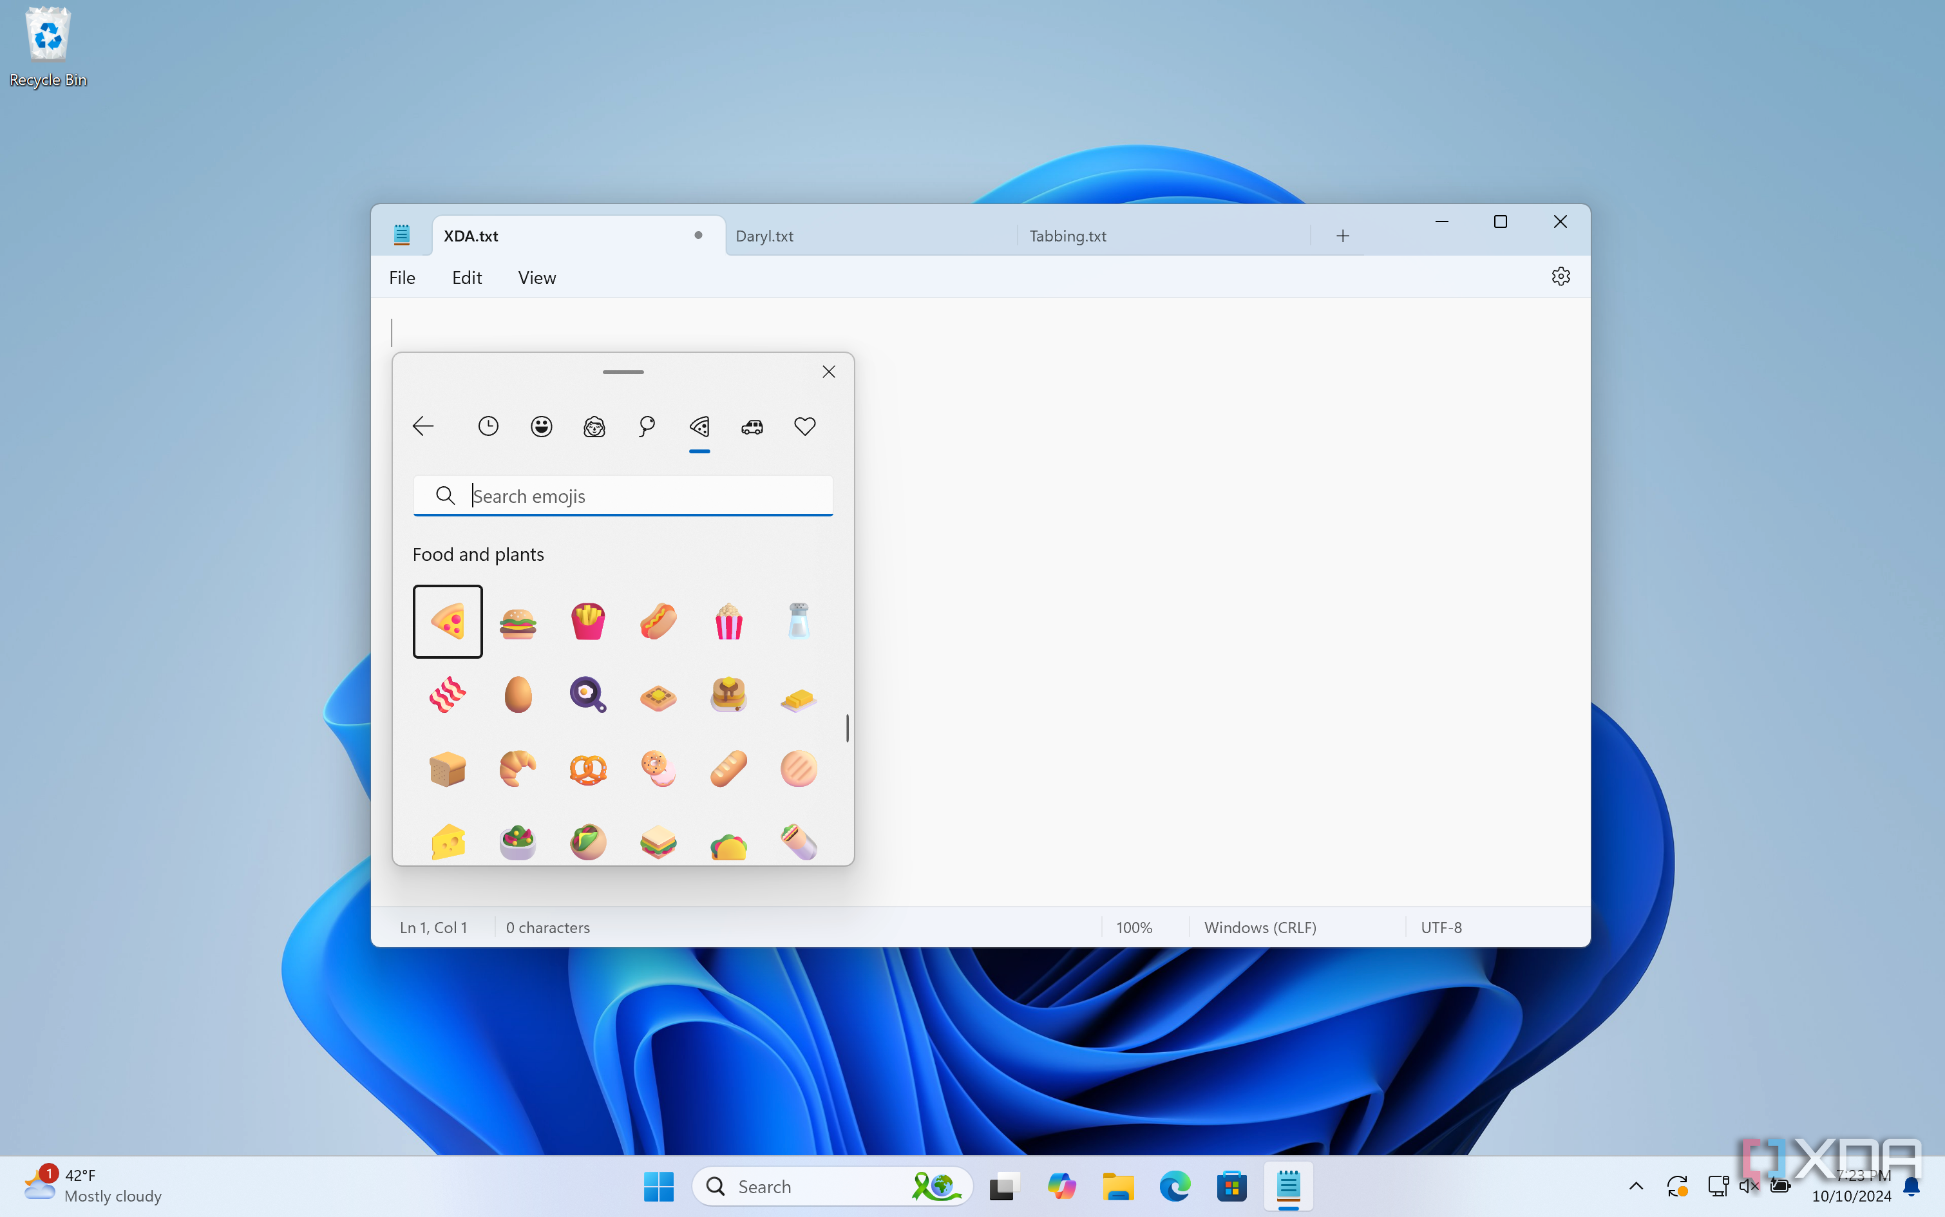Open the Edit menu
1945x1217 pixels.
tap(466, 278)
